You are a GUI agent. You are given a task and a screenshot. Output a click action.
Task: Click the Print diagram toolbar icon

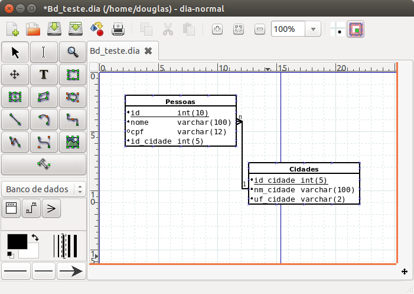[119, 28]
